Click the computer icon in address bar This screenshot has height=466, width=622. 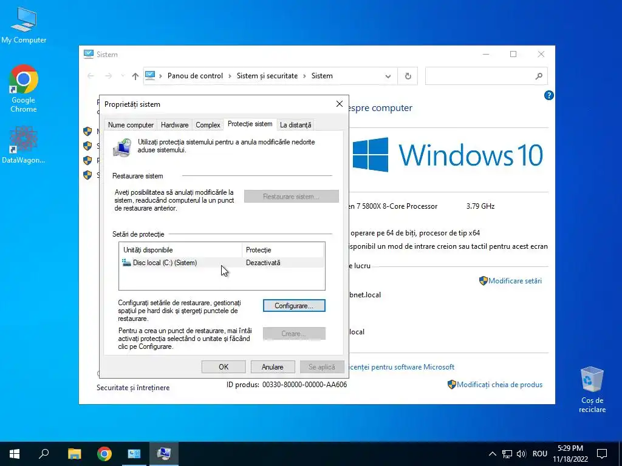[x=150, y=76]
